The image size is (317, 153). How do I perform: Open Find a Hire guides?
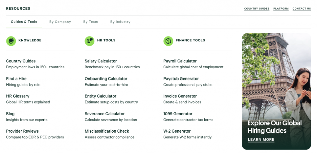[x=16, y=79]
